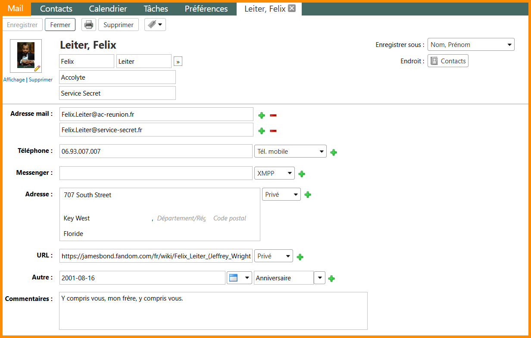Add a messenger entry with green plus

point(302,174)
